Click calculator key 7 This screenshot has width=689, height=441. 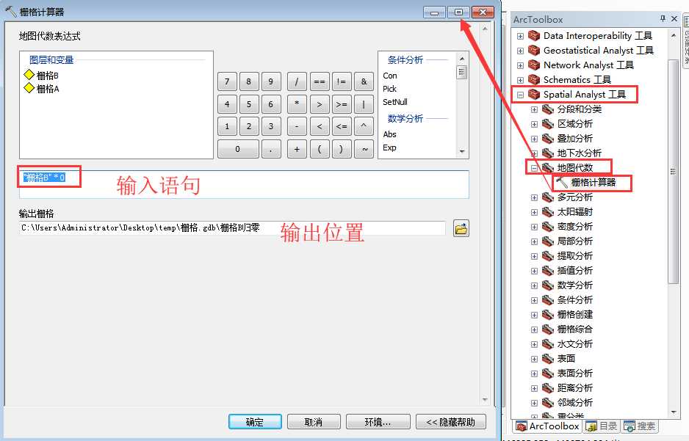point(227,81)
